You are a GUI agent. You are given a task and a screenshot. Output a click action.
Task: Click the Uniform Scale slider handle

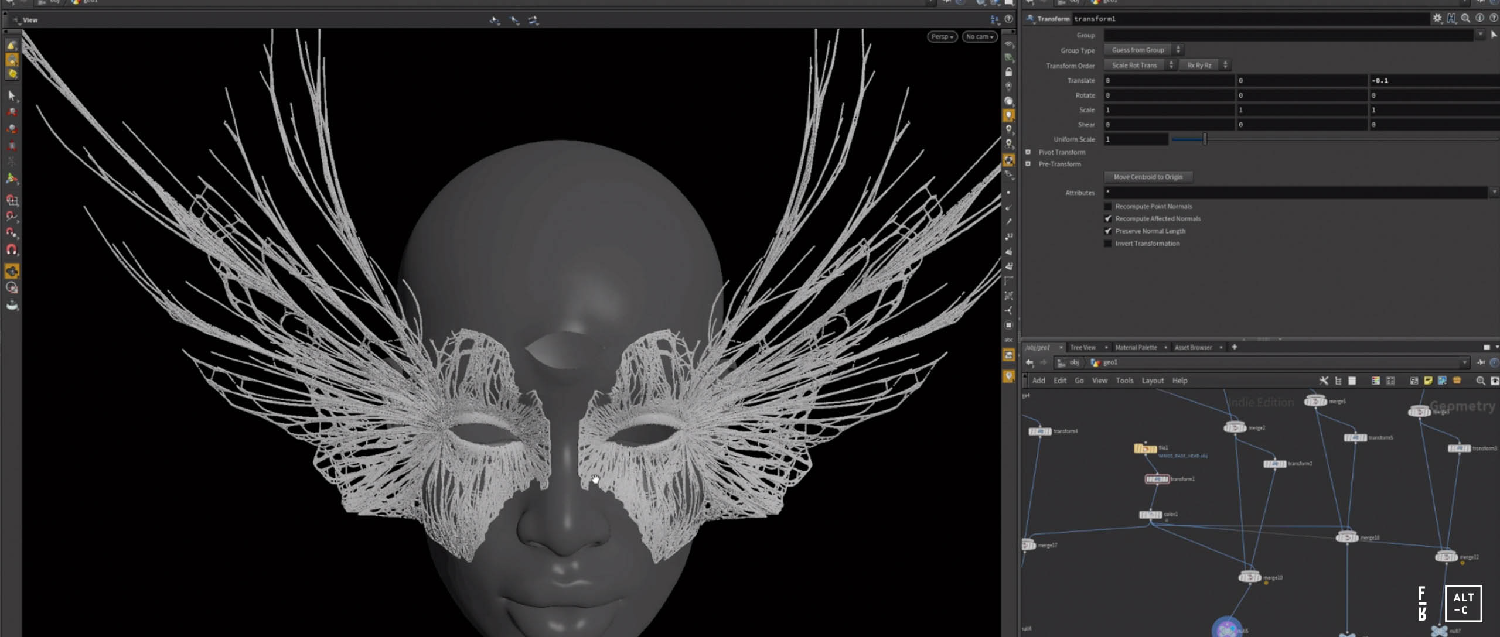(1205, 139)
